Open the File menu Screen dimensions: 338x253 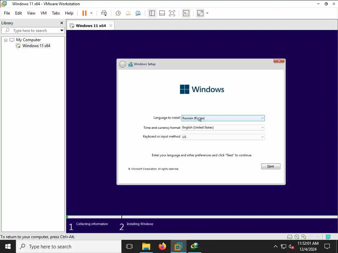[7, 13]
